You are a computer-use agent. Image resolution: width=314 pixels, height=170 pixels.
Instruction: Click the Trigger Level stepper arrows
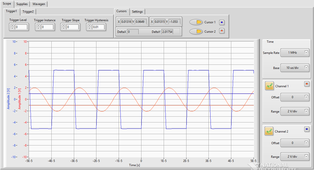[x=12, y=27]
